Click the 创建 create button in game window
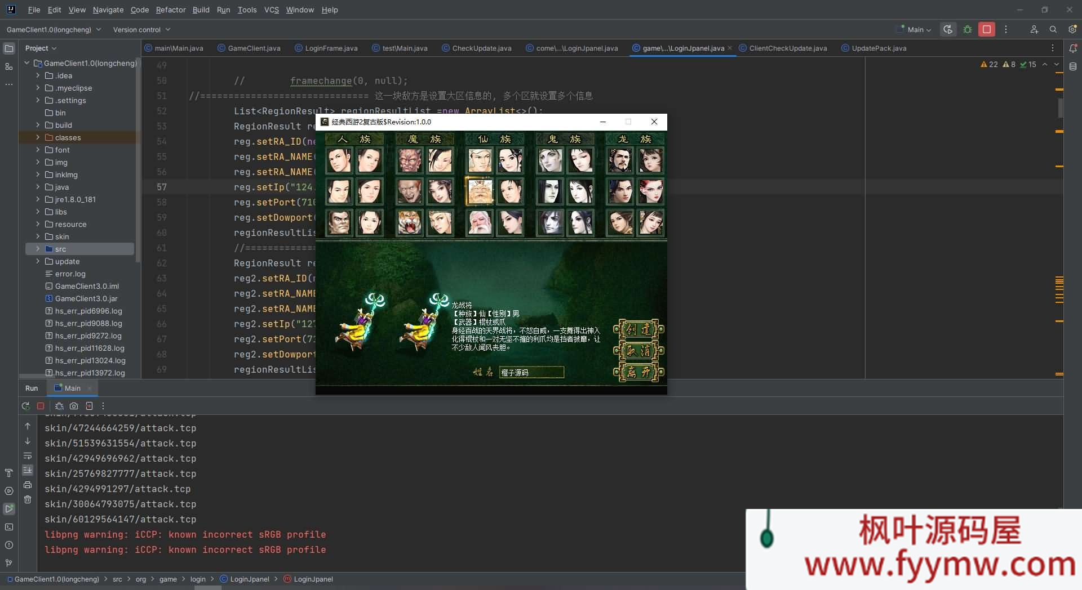 638,329
